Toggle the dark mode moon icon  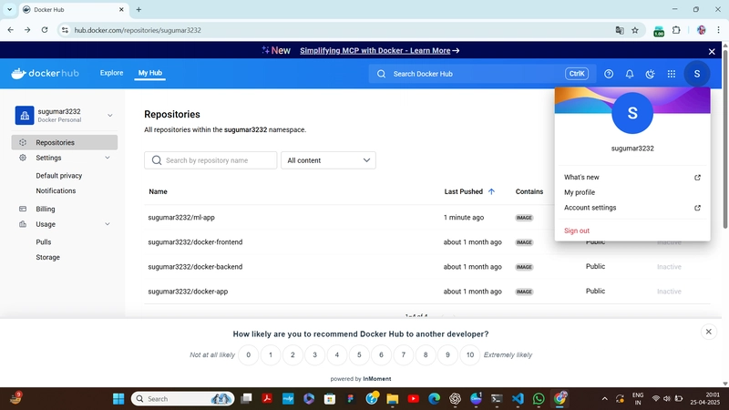pos(650,74)
